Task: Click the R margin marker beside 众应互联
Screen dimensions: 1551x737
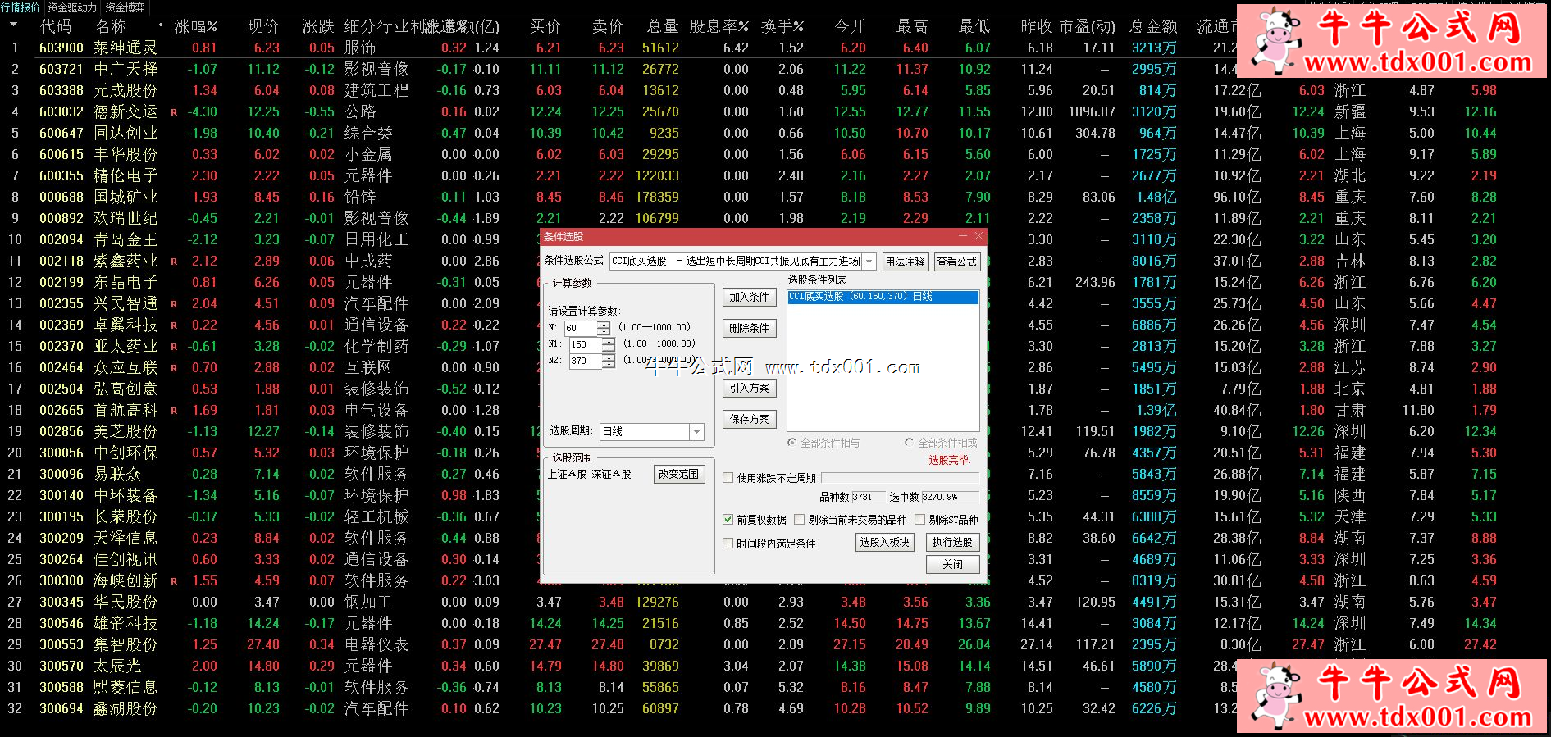Action: click(x=174, y=368)
